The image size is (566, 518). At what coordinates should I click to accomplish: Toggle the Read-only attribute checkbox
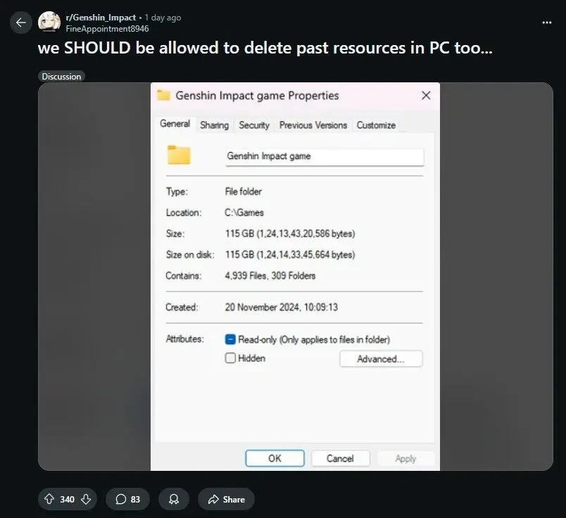click(230, 339)
